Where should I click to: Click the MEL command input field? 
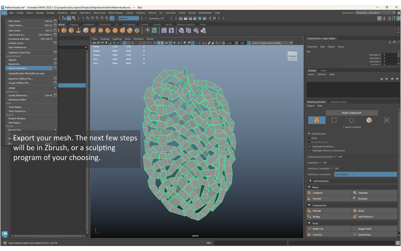[x=250, y=243]
